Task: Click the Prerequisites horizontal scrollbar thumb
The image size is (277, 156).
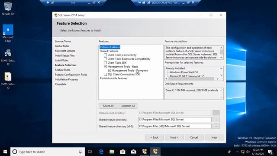Action: coord(191,78)
